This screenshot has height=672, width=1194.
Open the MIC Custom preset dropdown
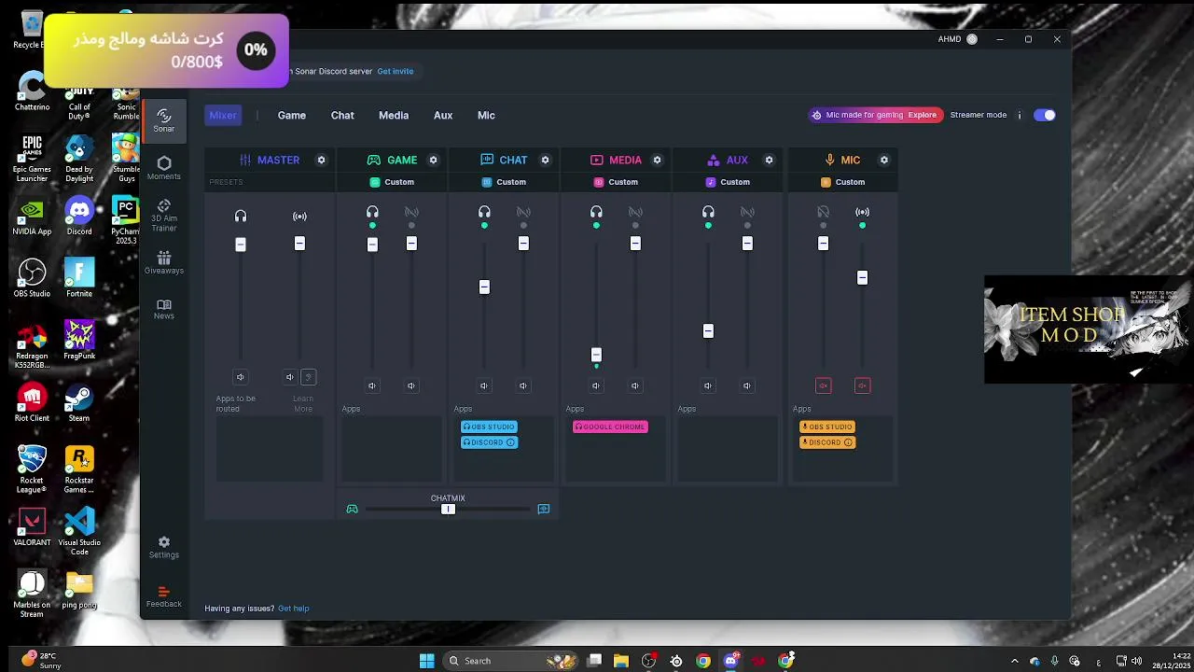point(842,182)
